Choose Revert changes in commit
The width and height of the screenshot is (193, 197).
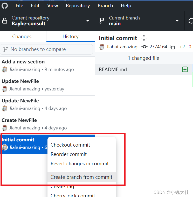coord(82,163)
